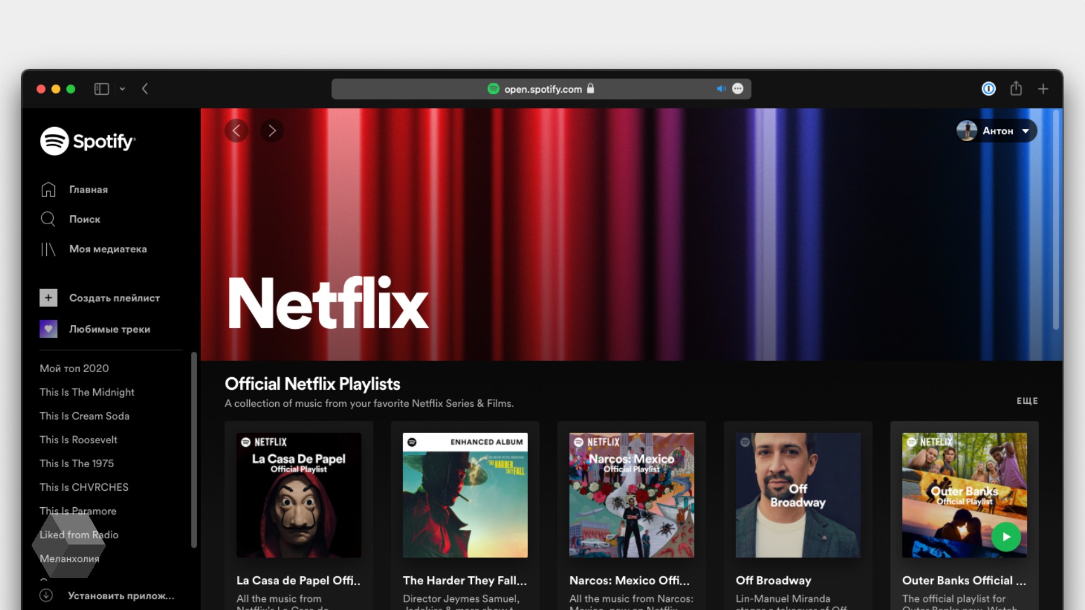Open Поиск magnifier icon
Image resolution: width=1085 pixels, height=610 pixels.
point(48,219)
